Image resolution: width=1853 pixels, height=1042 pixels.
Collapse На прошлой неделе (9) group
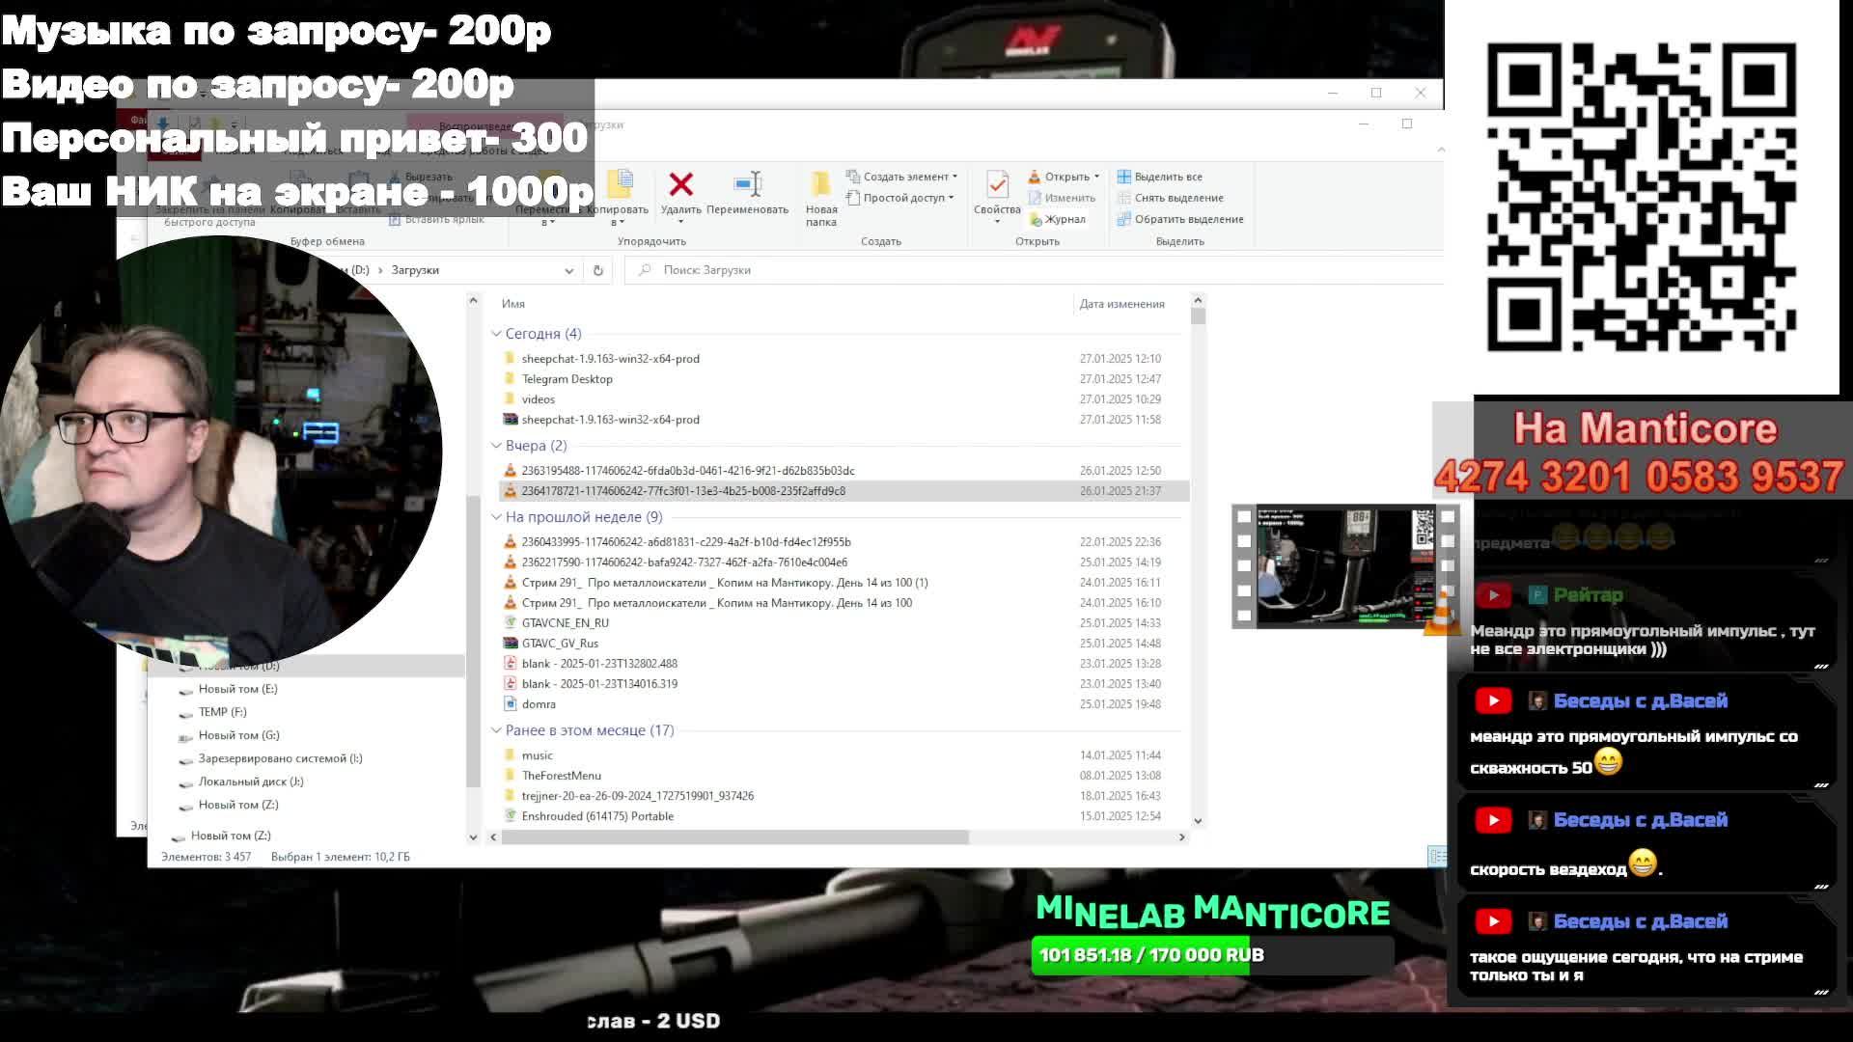pos(496,517)
